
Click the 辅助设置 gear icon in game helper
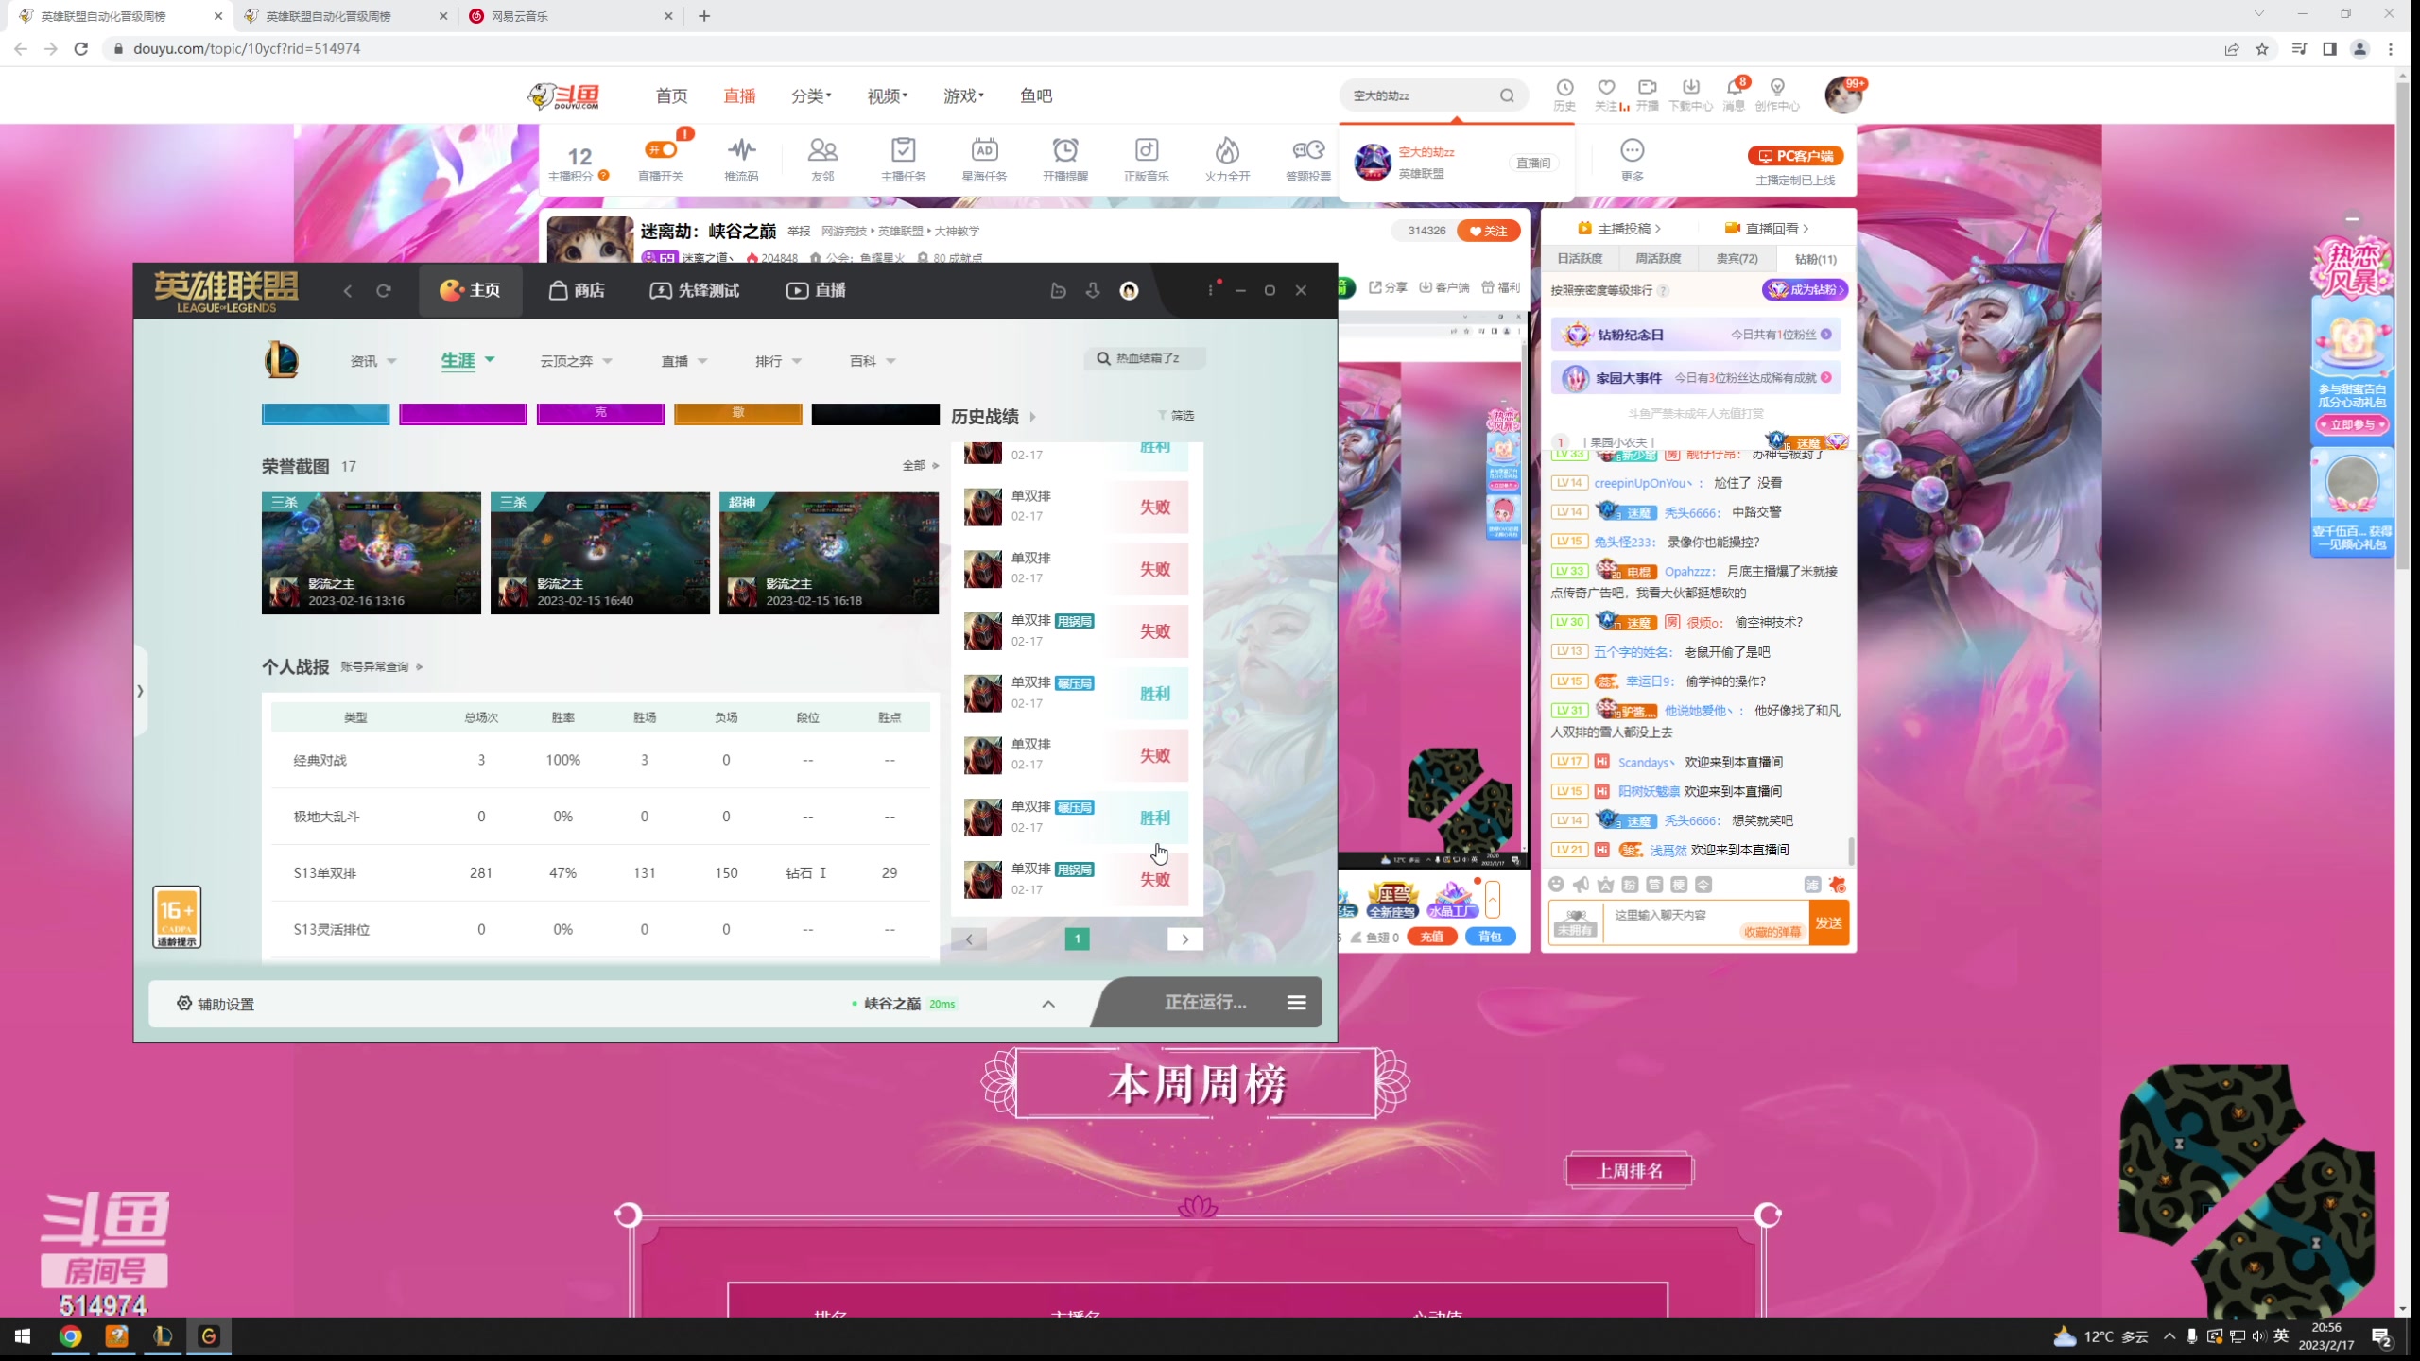(183, 1003)
